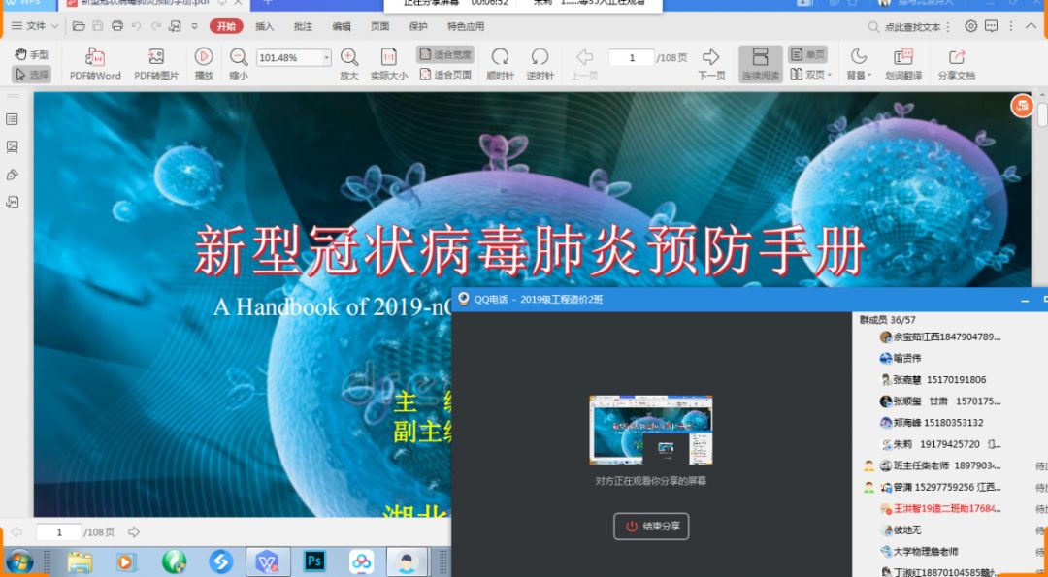
Task: Click orange floating tool button top-right
Action: click(x=1022, y=106)
